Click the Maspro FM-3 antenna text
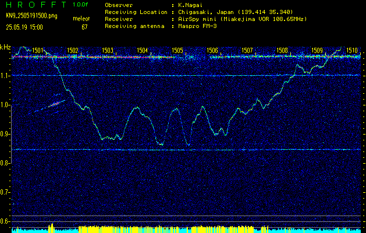 (x=197, y=26)
